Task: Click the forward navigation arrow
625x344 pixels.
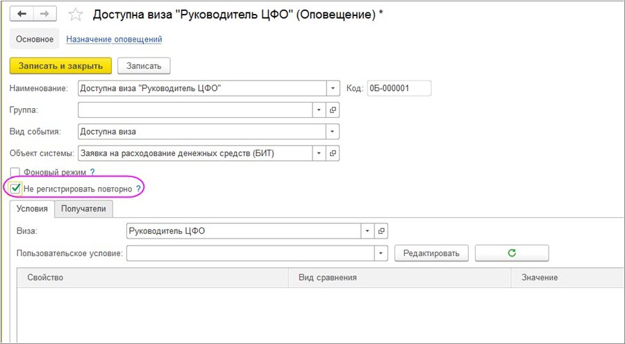Action: click(45, 14)
